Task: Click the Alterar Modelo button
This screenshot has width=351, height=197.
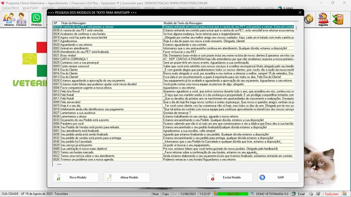Action: click(127, 177)
